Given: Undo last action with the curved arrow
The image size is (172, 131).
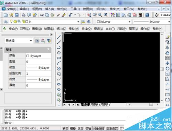Looking at the screenshot, I should click(x=71, y=15).
